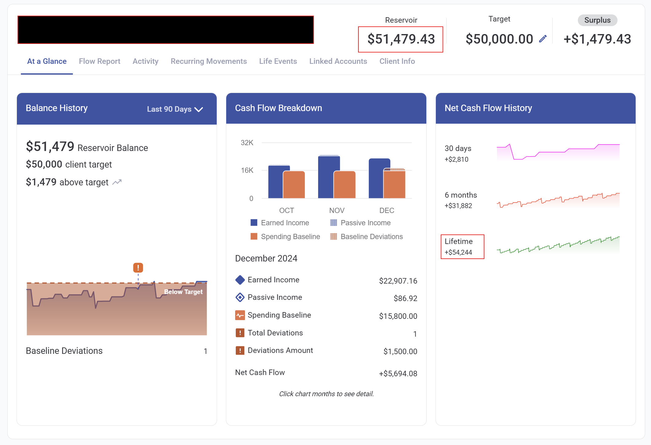Edit the target amount with pencil icon
Viewport: 651px width, 445px height.
click(x=543, y=39)
